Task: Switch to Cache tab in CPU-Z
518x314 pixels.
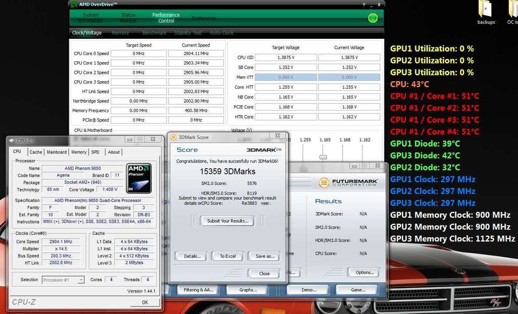Action: 36,152
